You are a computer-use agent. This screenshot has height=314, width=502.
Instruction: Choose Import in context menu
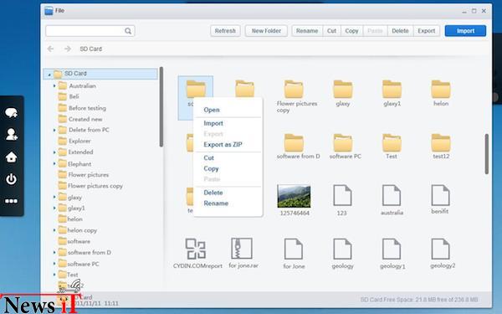213,123
